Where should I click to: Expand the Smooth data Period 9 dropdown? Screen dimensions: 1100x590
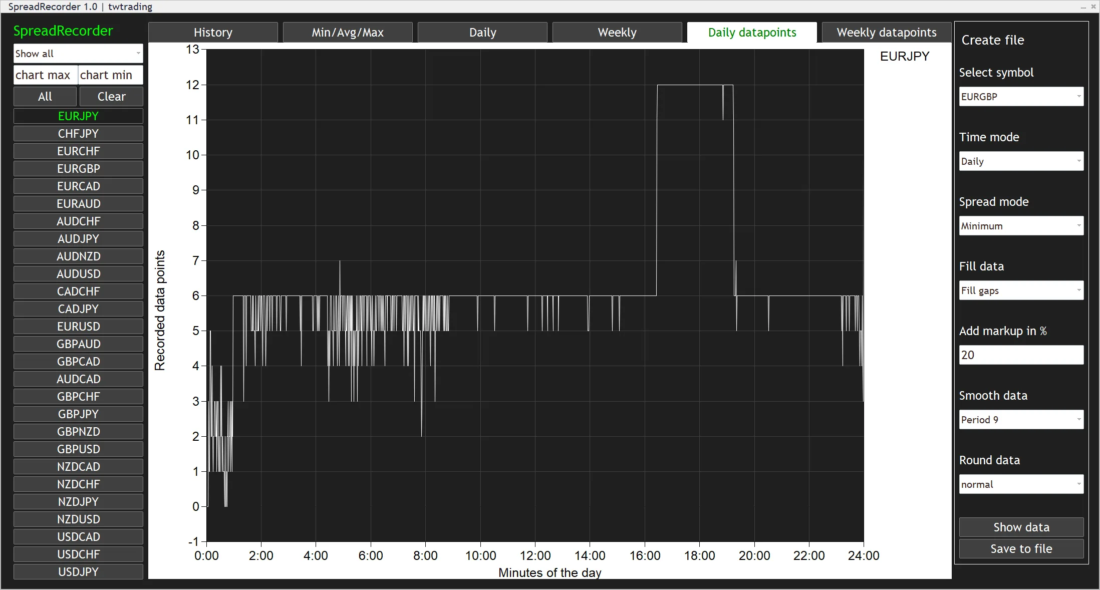click(x=1021, y=420)
